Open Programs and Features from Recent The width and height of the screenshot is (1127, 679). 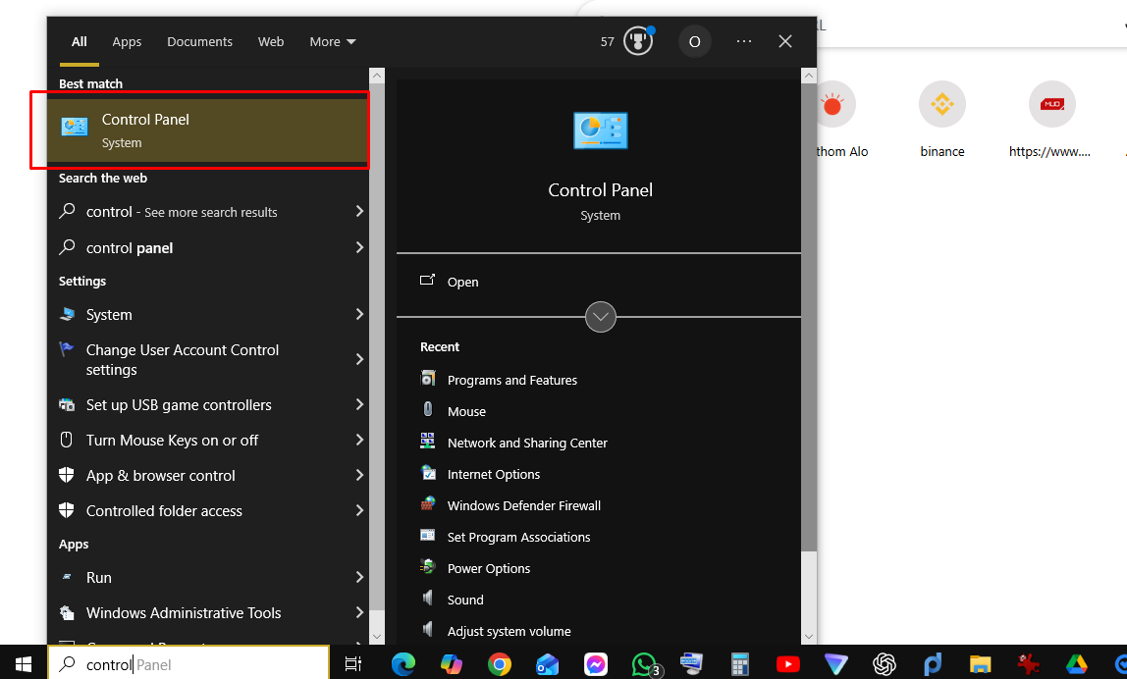[x=511, y=380]
